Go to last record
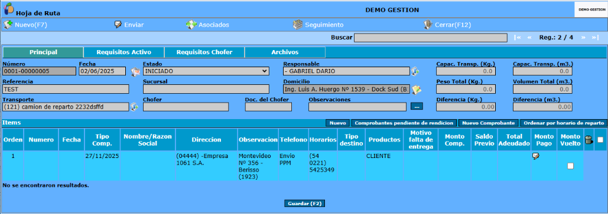Screen dimensions: 608x214 [x=595, y=38]
